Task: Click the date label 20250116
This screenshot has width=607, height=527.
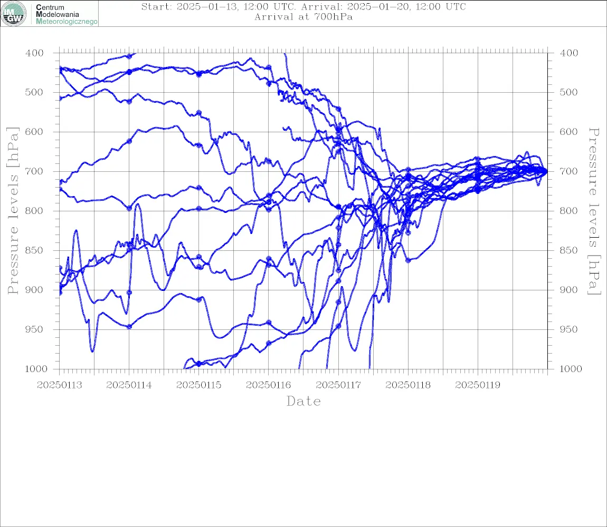Action: coord(269,385)
